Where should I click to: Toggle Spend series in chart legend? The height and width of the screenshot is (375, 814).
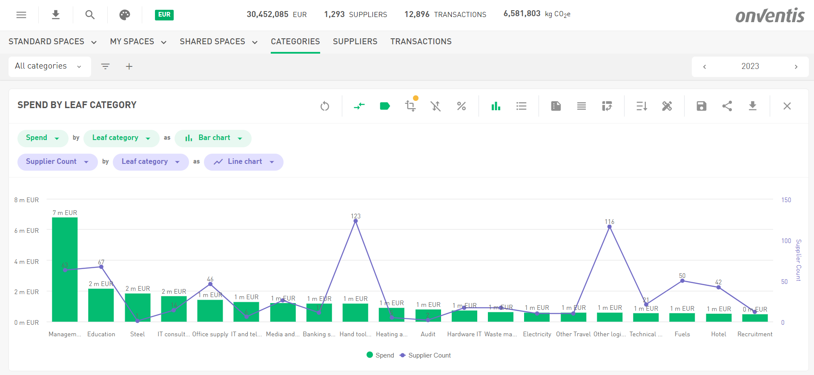pos(380,355)
